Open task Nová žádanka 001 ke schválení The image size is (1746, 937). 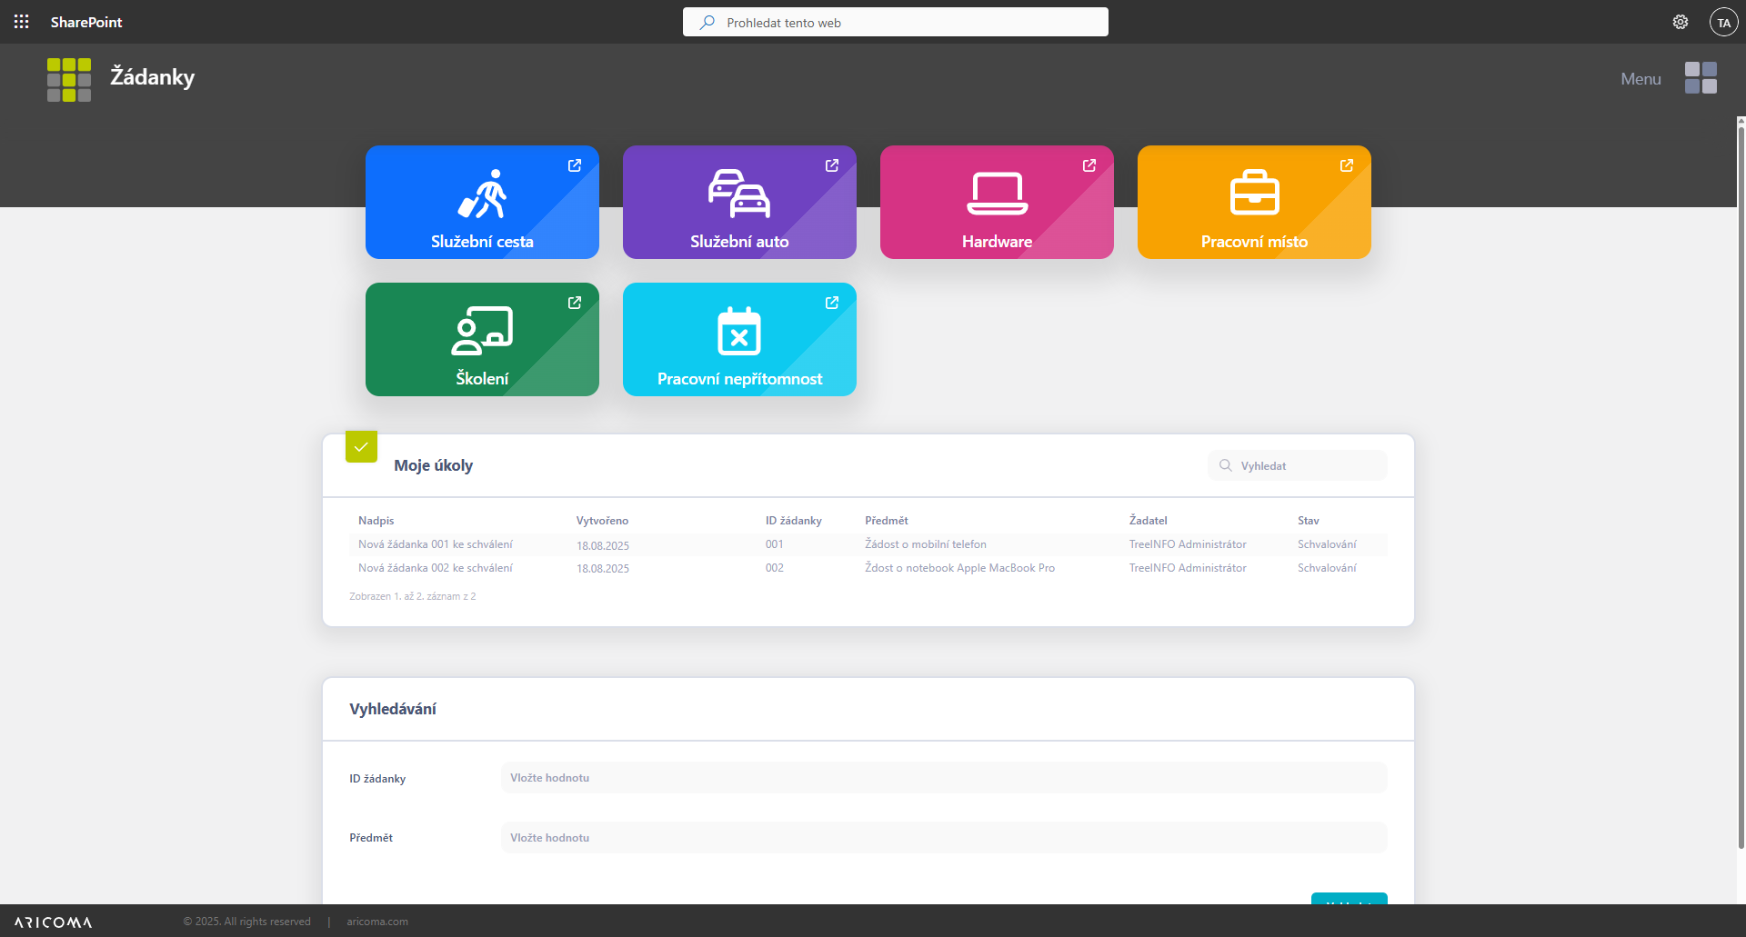coord(436,544)
